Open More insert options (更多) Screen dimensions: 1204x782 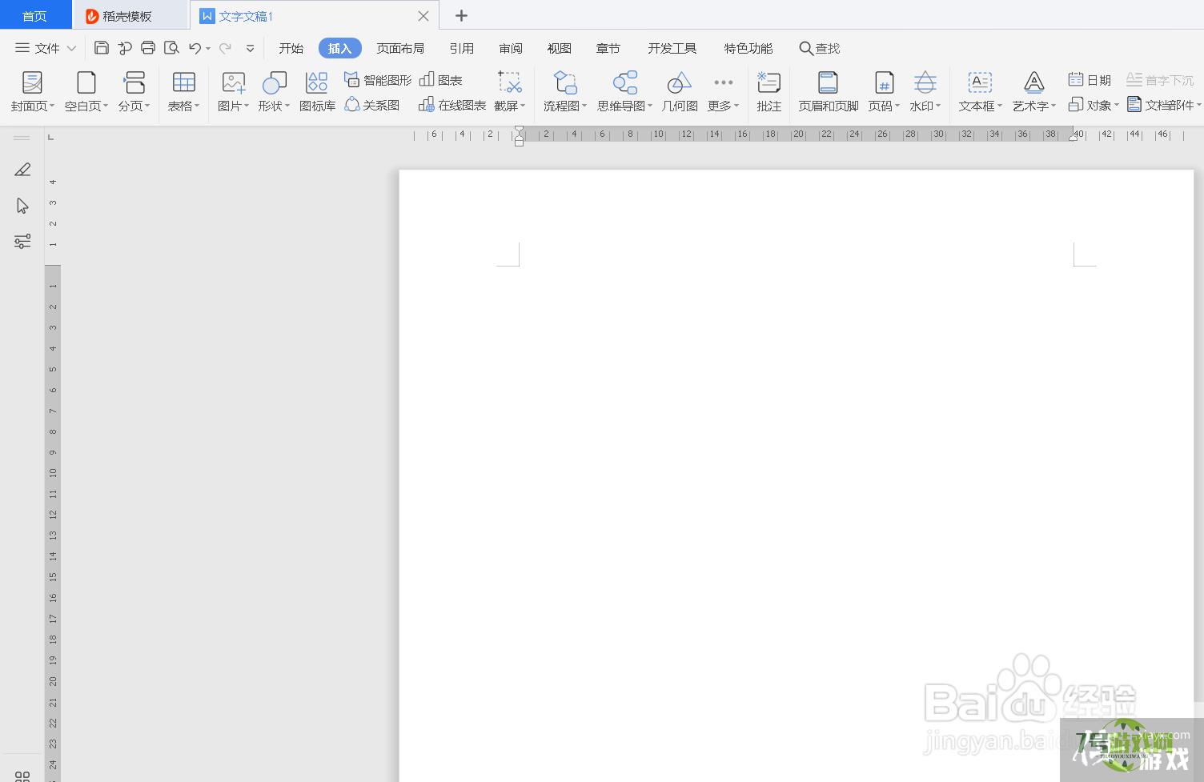click(x=723, y=92)
